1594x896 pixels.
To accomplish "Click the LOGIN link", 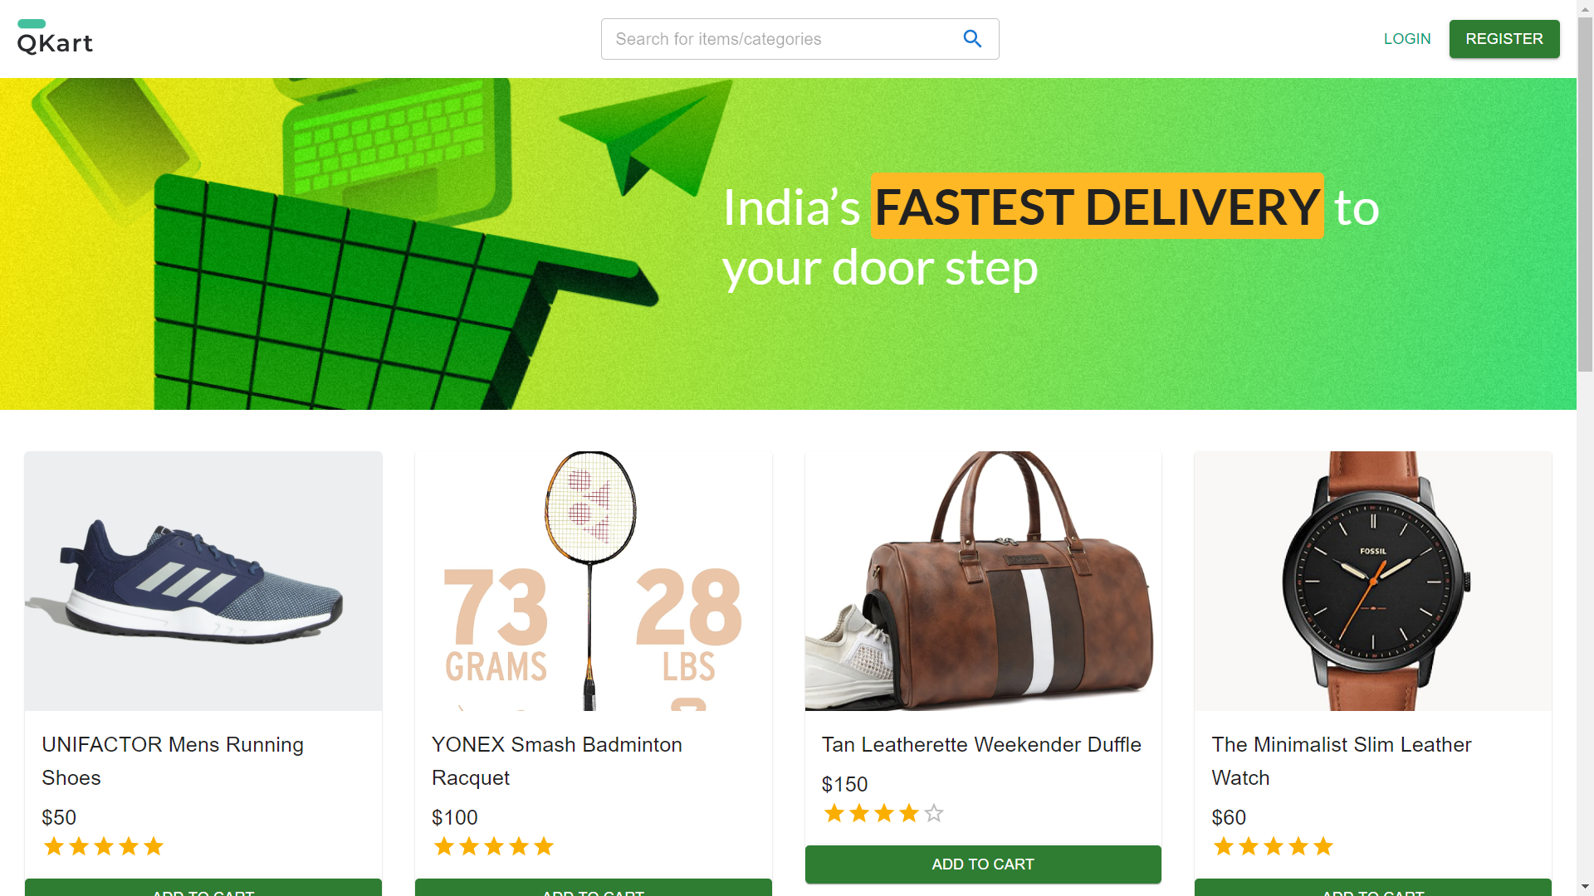I will click(x=1407, y=39).
